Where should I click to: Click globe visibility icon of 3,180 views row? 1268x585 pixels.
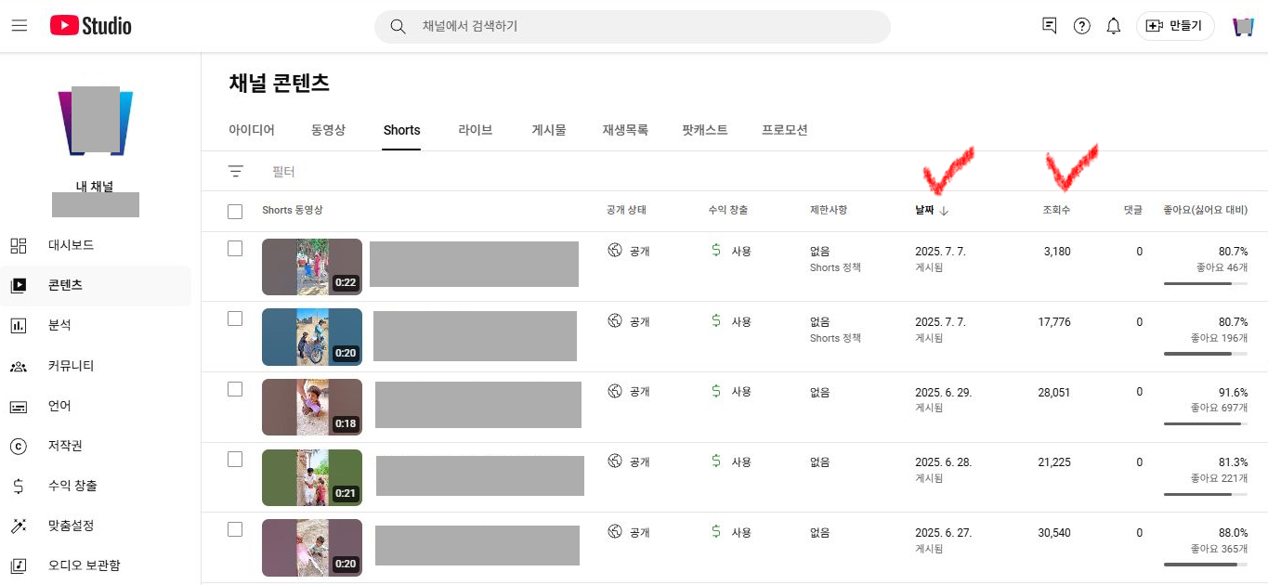(614, 251)
